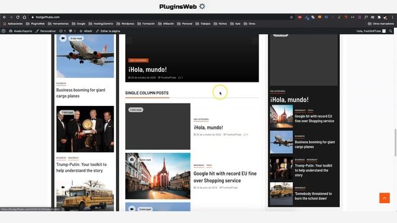The height and width of the screenshot is (223, 397).
Task: Open the browser home page icon
Action: [x=24, y=17]
